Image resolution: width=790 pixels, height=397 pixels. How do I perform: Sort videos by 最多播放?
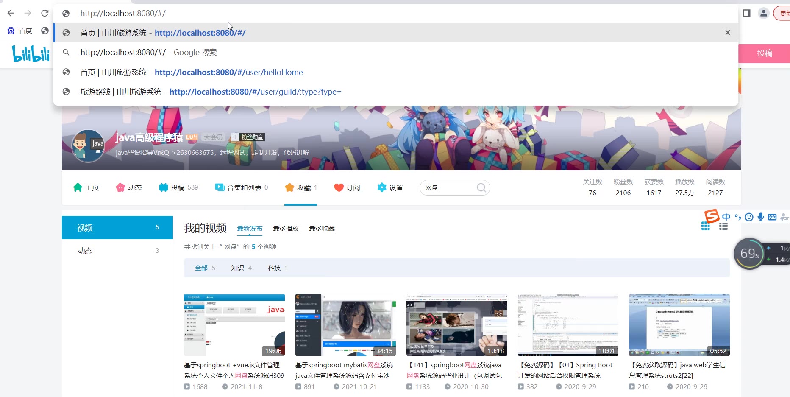[286, 229]
